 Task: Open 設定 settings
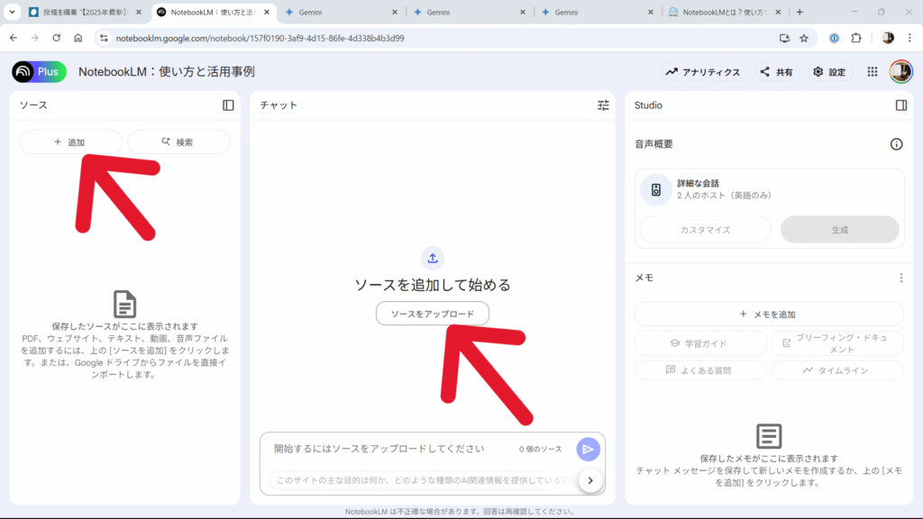[829, 72]
